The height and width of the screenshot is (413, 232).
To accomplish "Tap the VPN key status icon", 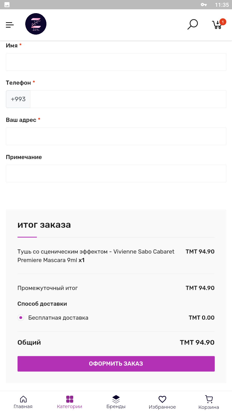I will (x=204, y=5).
